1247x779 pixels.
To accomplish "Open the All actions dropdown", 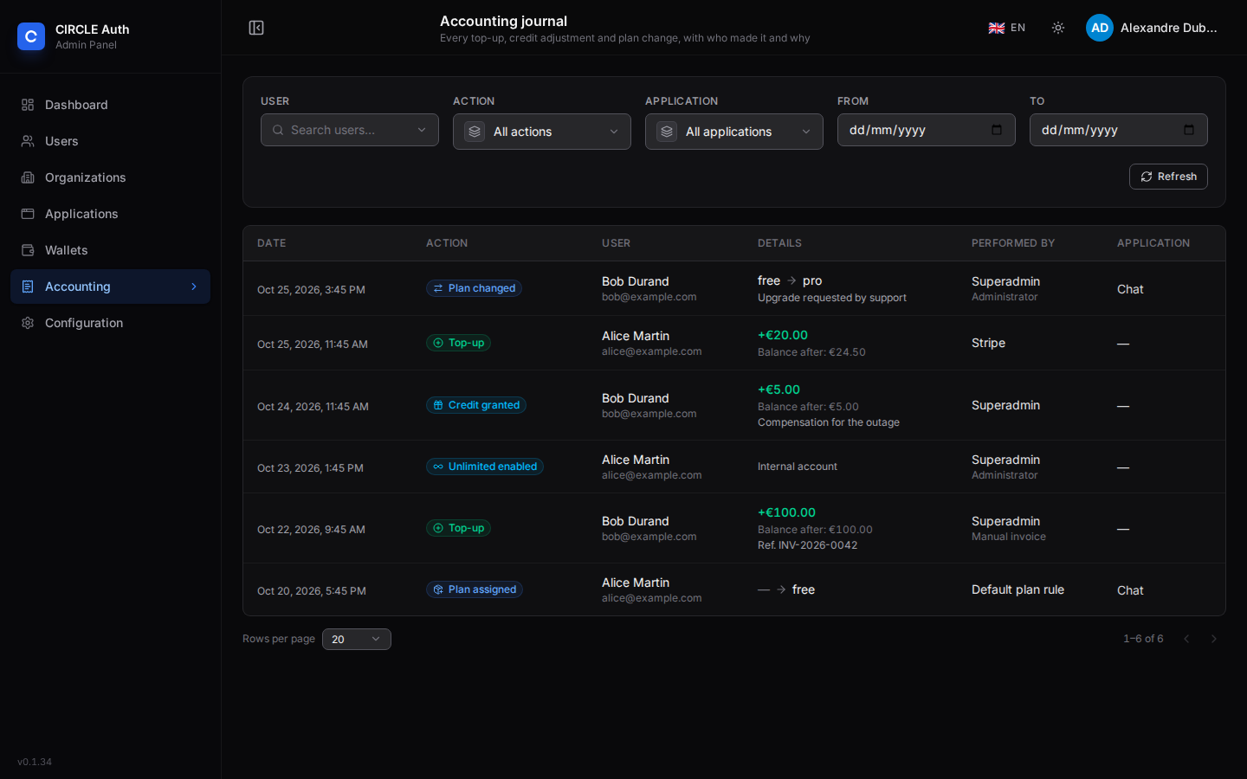I will click(x=542, y=132).
